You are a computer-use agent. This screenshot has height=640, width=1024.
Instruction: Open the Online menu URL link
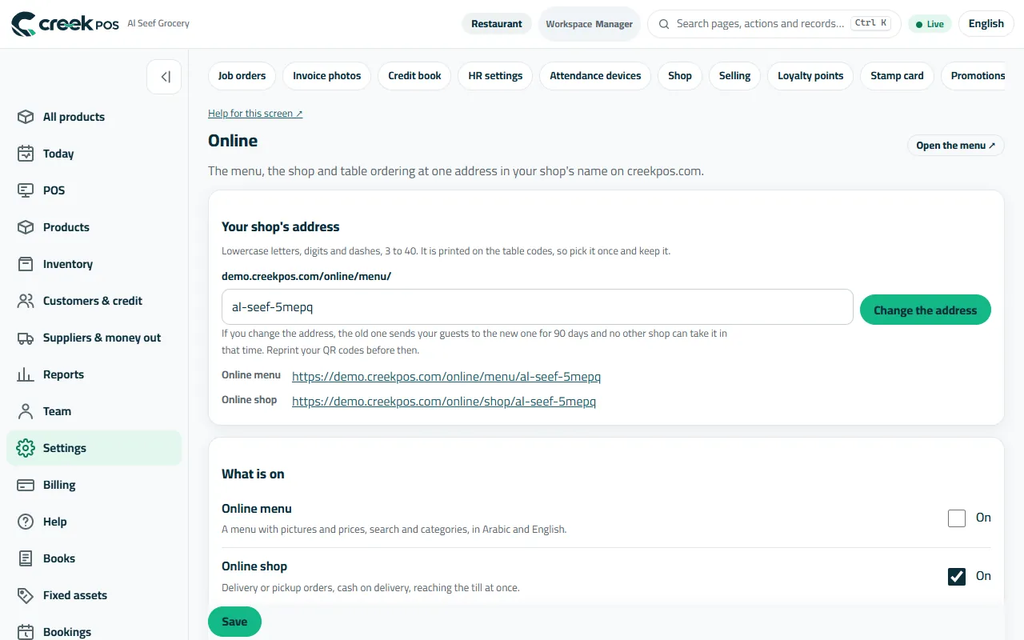coord(446,377)
